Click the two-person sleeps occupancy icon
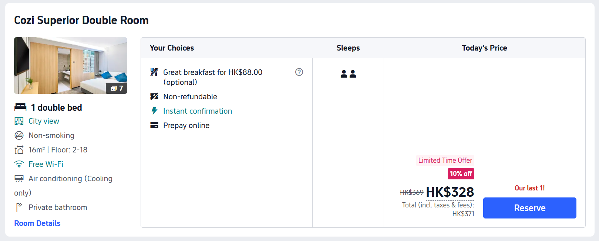 [x=348, y=74]
